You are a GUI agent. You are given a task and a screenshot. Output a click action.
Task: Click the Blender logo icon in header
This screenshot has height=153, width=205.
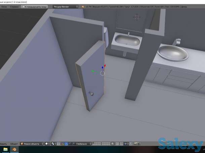pyautogui.click(x=82, y=6)
